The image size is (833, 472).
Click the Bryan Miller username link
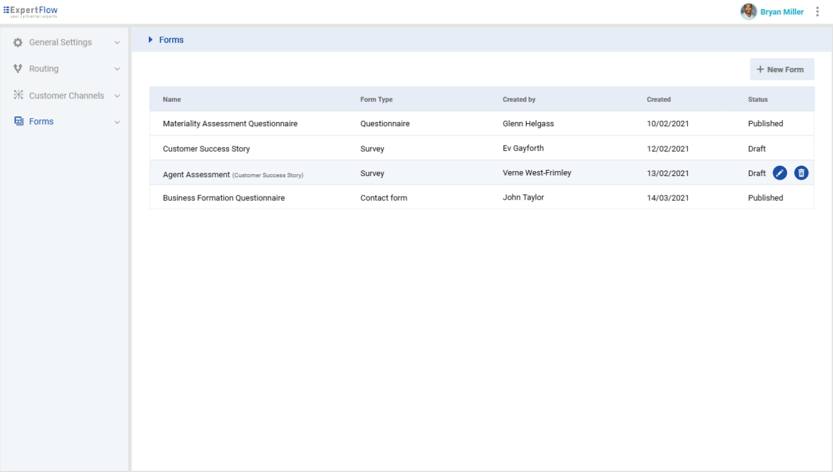781,12
